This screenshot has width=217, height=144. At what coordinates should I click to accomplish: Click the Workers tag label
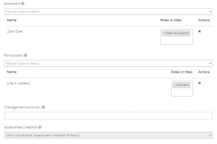pos(182,85)
